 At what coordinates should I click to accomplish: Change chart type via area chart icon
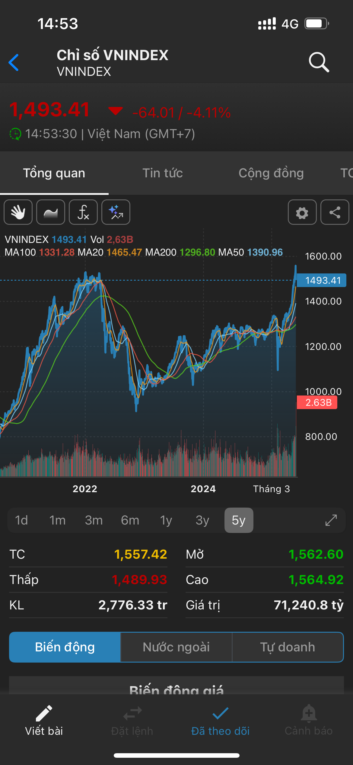[x=51, y=212]
